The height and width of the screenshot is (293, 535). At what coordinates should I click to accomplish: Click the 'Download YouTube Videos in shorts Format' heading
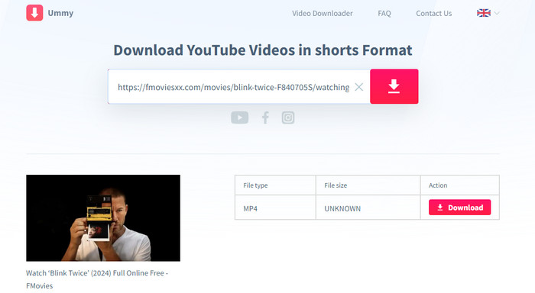263,50
